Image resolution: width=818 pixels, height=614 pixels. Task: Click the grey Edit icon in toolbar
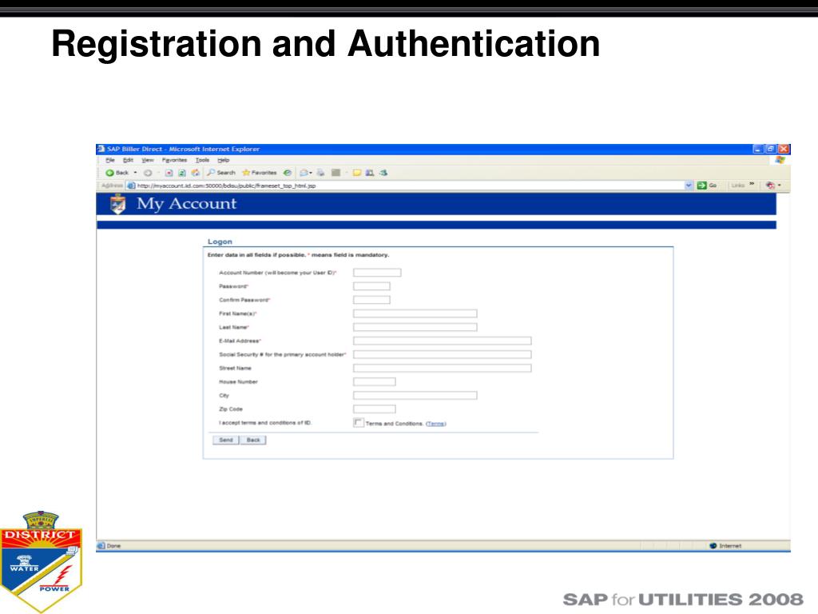pyautogui.click(x=336, y=173)
